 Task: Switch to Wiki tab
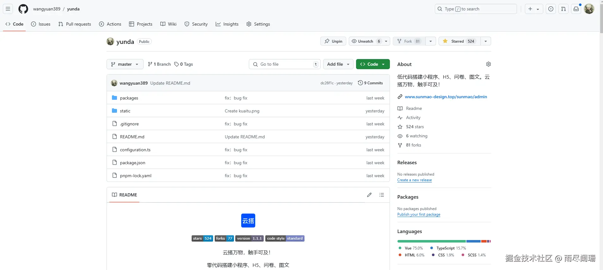click(x=169, y=24)
